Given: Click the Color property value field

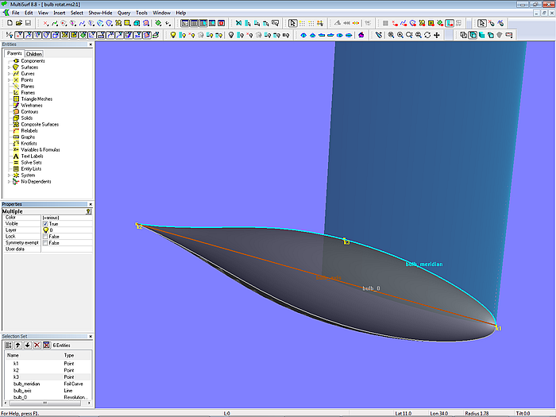Looking at the screenshot, I should (64, 218).
